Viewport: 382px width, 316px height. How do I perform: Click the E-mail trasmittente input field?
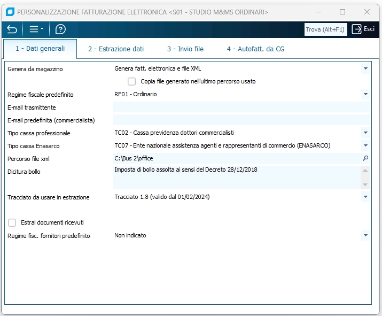pyautogui.click(x=241, y=107)
